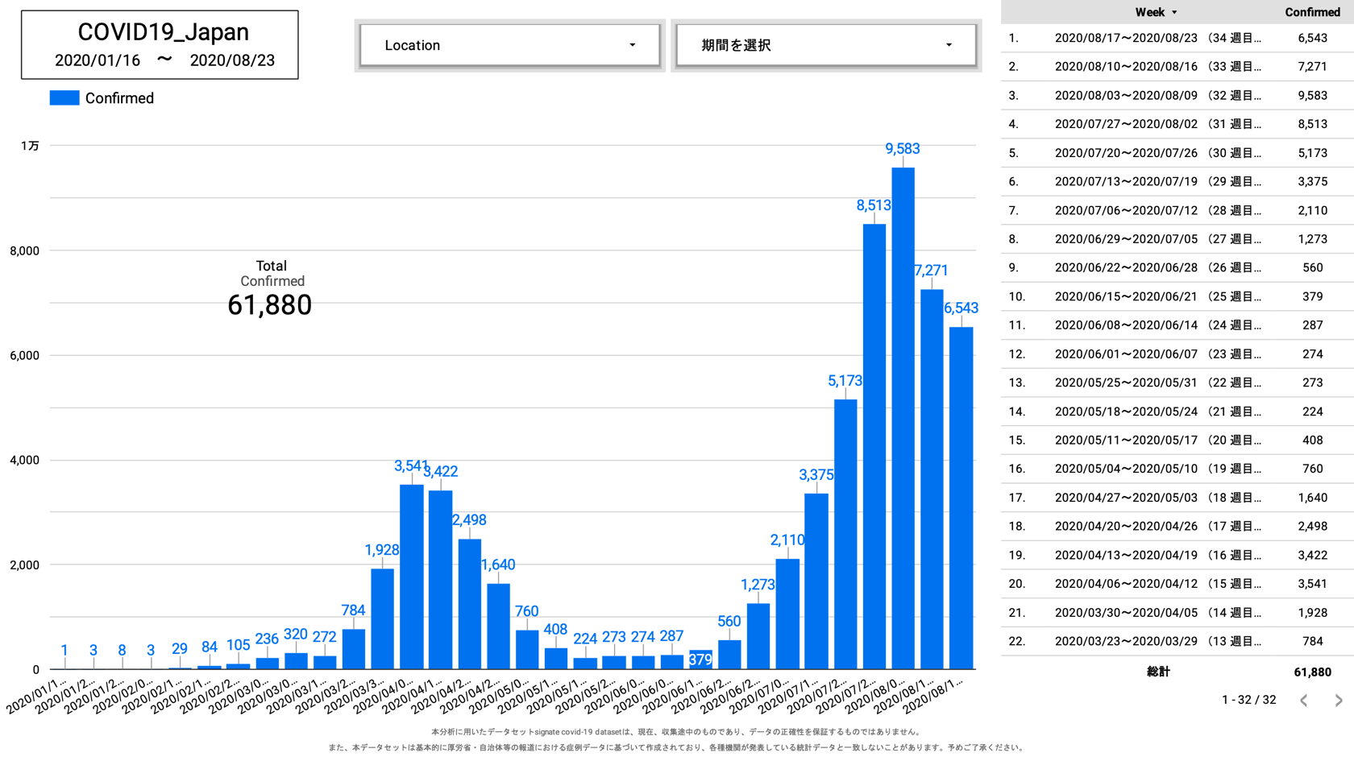Click the Week column sort arrow

click(1174, 13)
